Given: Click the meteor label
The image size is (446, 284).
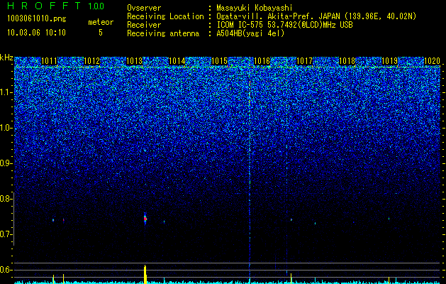Looking at the screenshot, I should coord(101,22).
